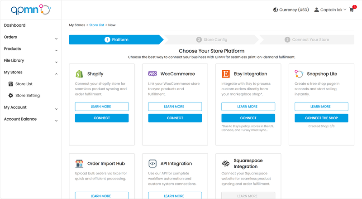The width and height of the screenshot is (362, 199).
Task: Follow the Store List breadcrumb link
Action: pyautogui.click(x=96, y=25)
